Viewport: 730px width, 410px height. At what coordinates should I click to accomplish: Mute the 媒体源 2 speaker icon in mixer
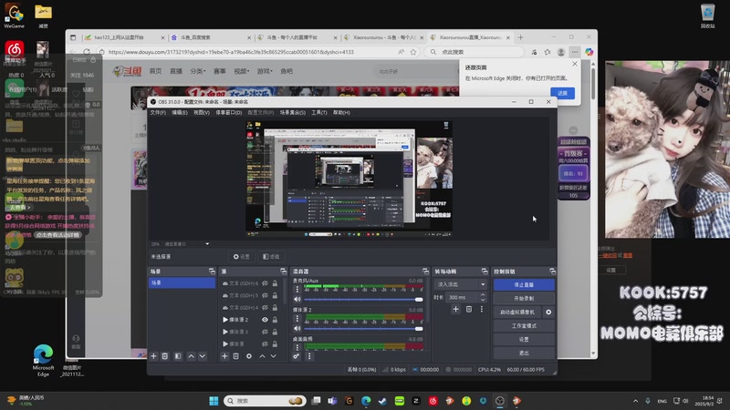297,329
